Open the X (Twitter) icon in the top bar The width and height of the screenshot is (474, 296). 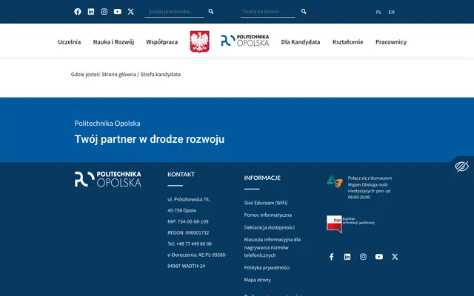pos(130,12)
